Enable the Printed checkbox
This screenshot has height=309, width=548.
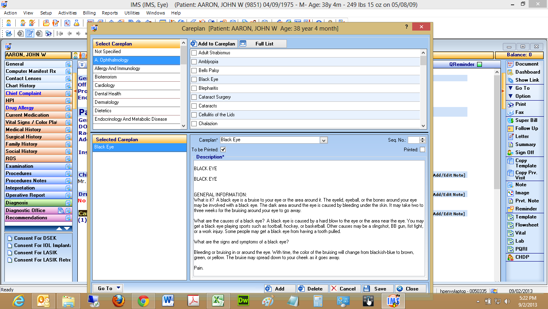[422, 150]
